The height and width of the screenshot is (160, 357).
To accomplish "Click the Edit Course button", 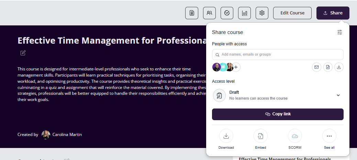I will point(292,13).
